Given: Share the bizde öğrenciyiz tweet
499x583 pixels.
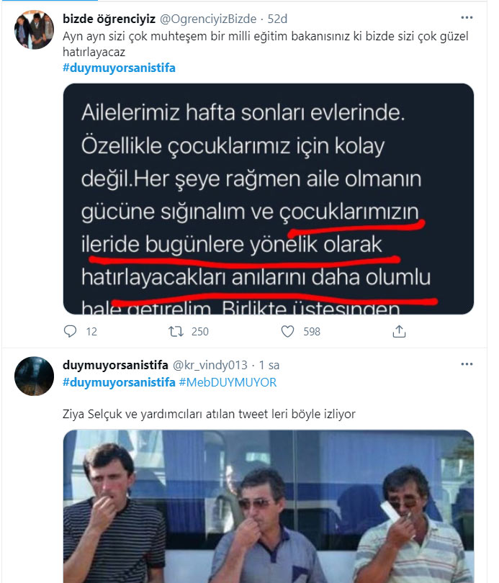Looking at the screenshot, I should pyautogui.click(x=398, y=331).
